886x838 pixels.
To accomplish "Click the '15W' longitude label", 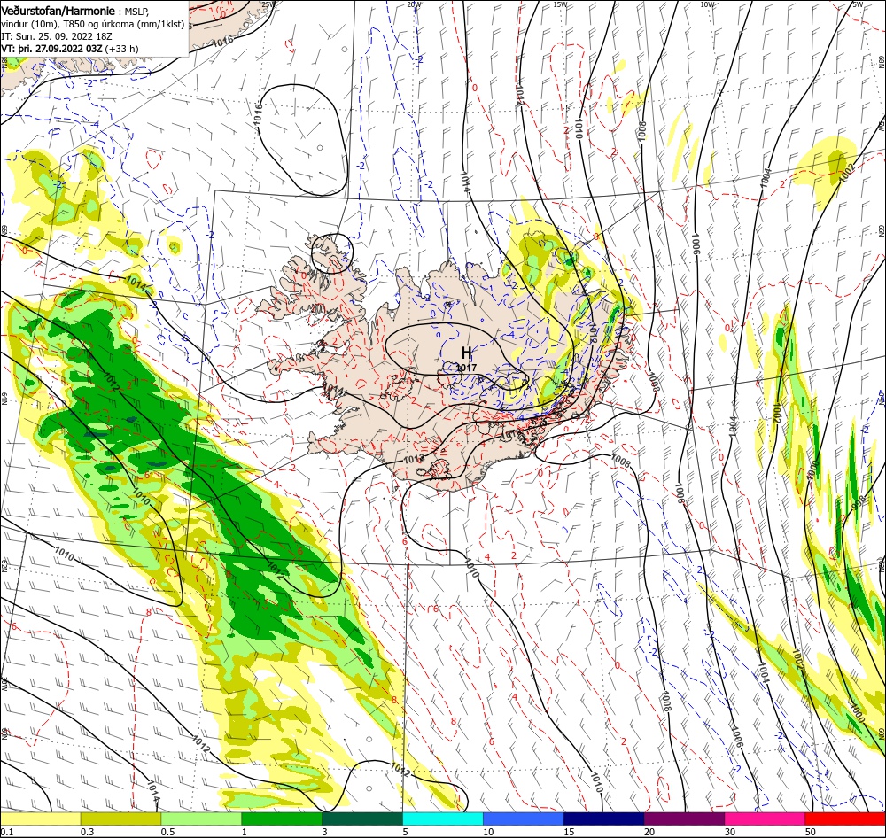I will [561, 4].
